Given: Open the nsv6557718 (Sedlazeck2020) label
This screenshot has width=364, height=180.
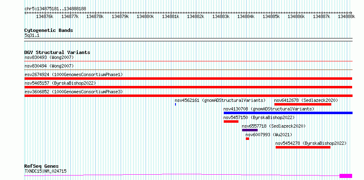Looking at the screenshot, I should click(x=274, y=126).
